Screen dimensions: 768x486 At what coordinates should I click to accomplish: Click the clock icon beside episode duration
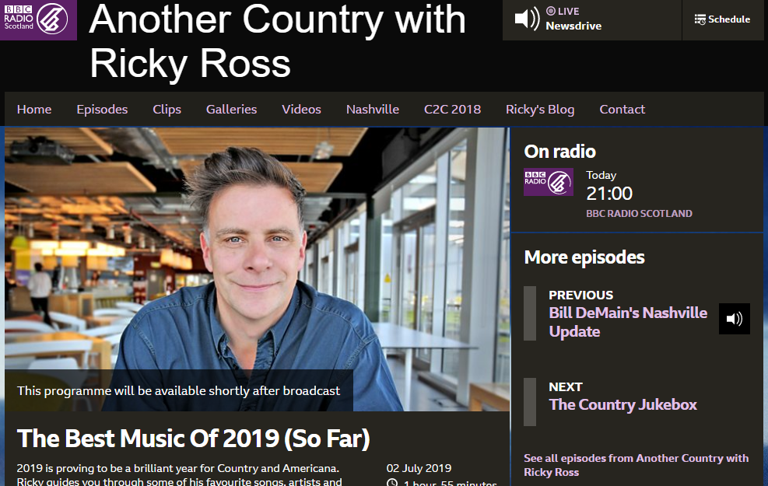pyautogui.click(x=392, y=483)
